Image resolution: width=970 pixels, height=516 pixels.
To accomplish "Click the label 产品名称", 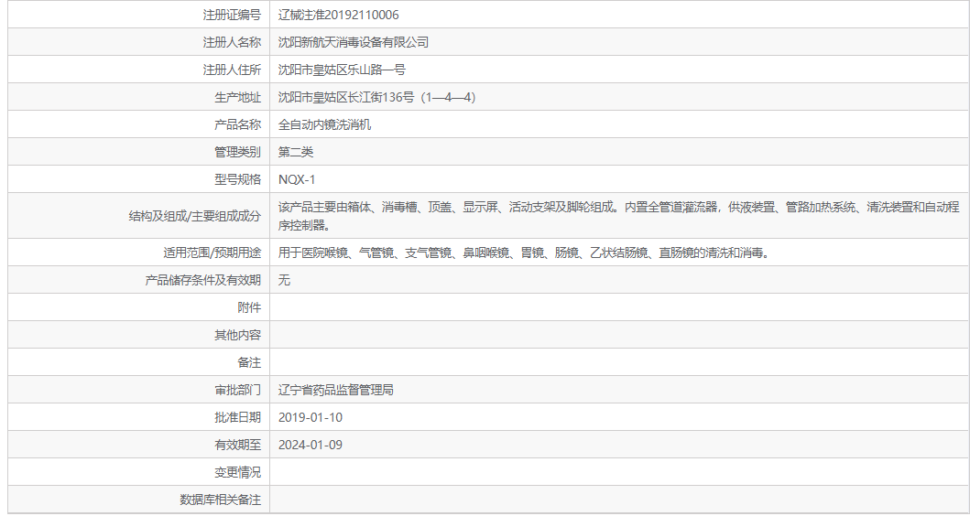I will click(x=237, y=124).
